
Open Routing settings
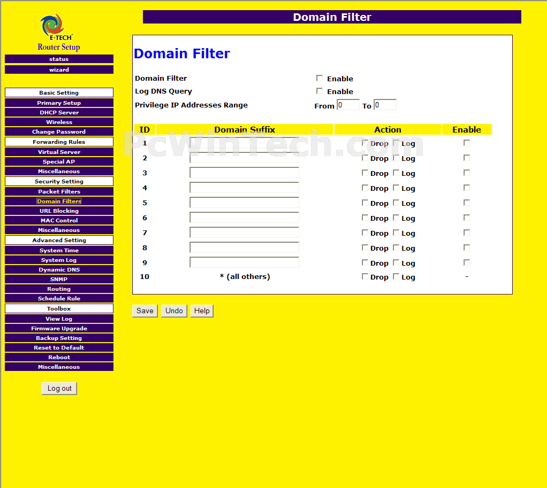[59, 289]
